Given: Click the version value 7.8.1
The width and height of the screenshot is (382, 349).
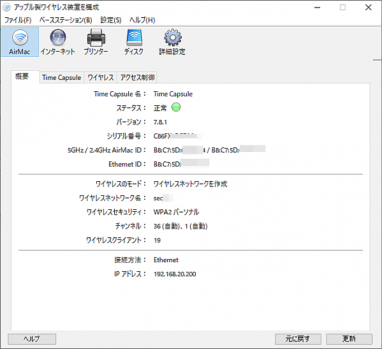Looking at the screenshot, I should click(x=160, y=122).
